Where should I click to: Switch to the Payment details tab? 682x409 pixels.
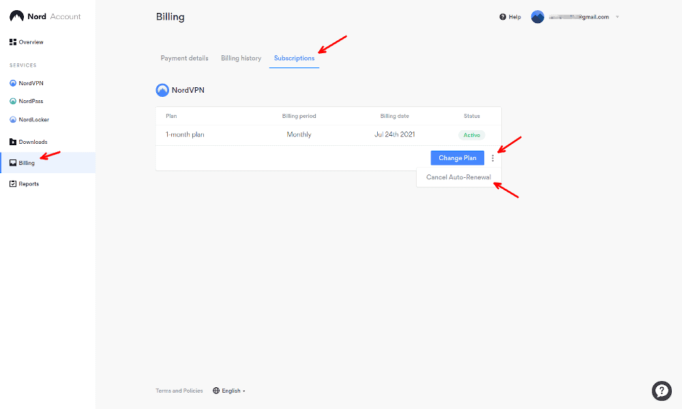point(184,58)
